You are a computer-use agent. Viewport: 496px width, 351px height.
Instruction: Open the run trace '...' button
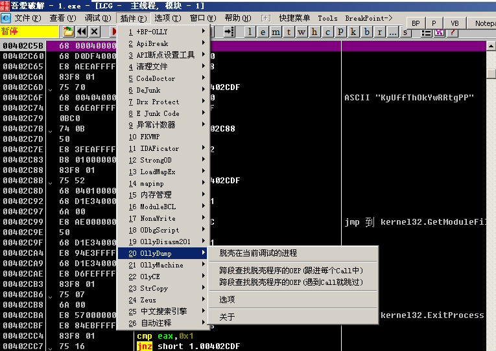[x=392, y=32]
